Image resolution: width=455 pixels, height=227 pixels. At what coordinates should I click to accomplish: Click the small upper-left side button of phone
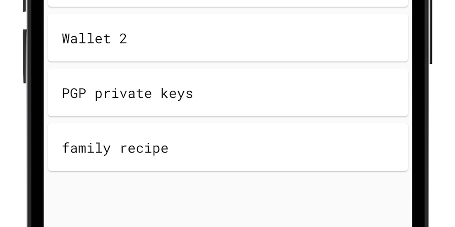24,5
